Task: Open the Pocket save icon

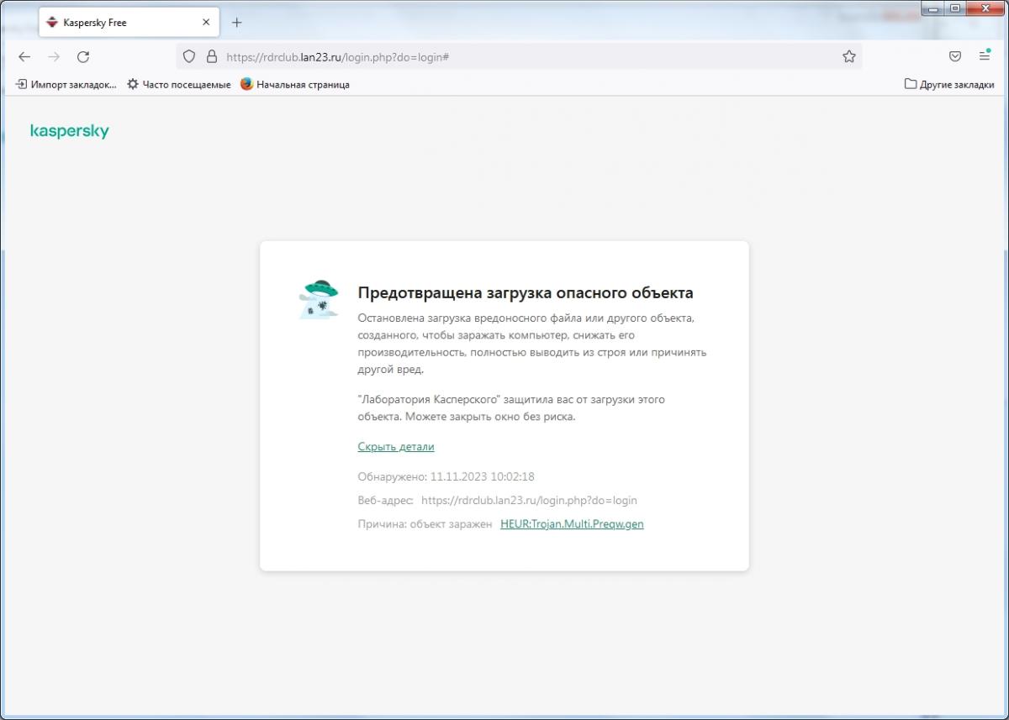Action: point(955,56)
